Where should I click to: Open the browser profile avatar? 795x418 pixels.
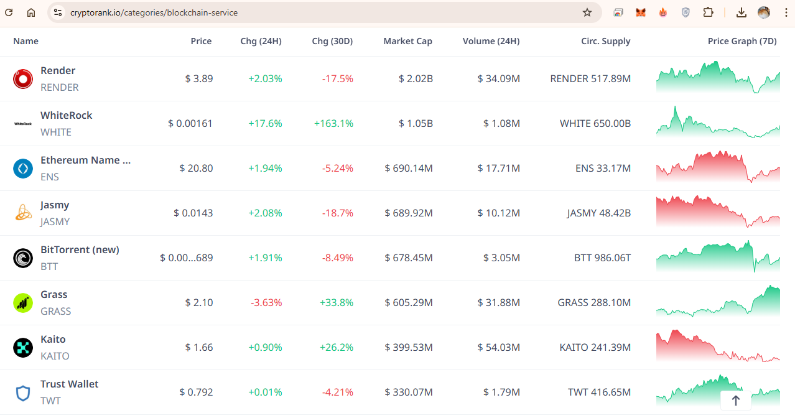[764, 12]
